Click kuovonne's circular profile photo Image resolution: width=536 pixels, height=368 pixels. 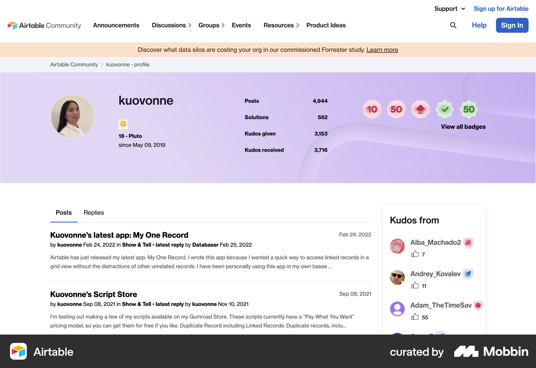72,116
